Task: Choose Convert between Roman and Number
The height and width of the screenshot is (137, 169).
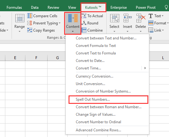Action: pyautogui.click(x=107, y=107)
